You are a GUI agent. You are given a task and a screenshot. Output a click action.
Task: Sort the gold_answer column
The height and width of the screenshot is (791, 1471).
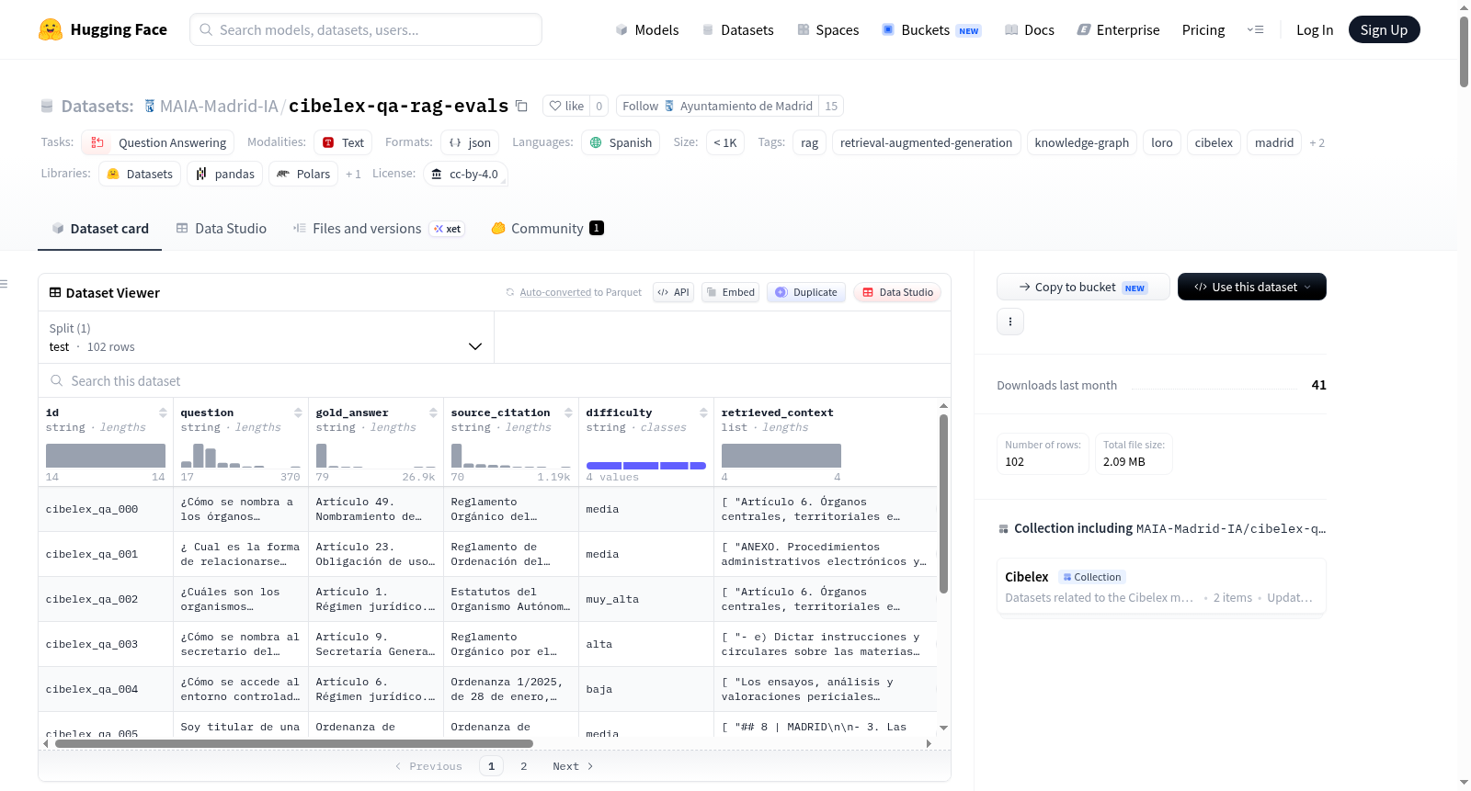click(433, 412)
